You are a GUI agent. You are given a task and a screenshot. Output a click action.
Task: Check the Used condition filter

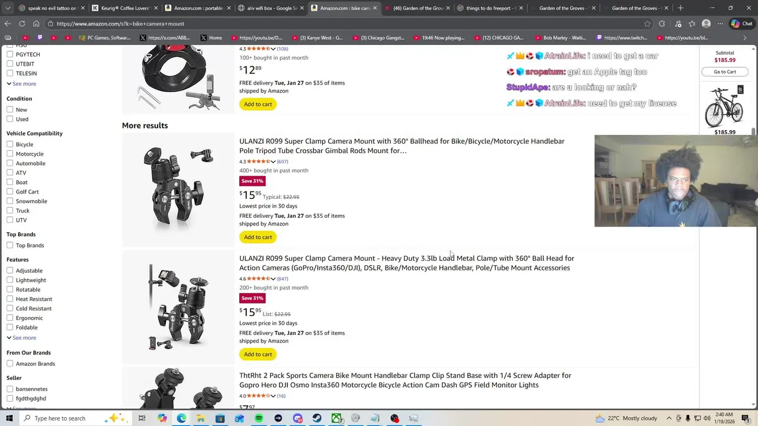click(10, 119)
